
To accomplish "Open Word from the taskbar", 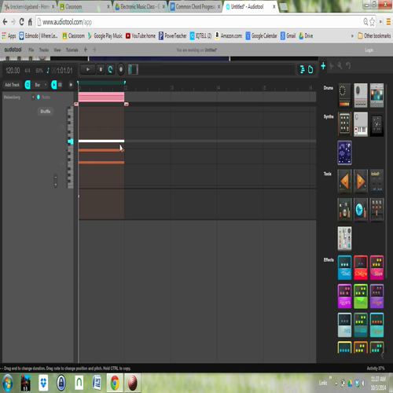I will pyautogui.click(x=97, y=383).
